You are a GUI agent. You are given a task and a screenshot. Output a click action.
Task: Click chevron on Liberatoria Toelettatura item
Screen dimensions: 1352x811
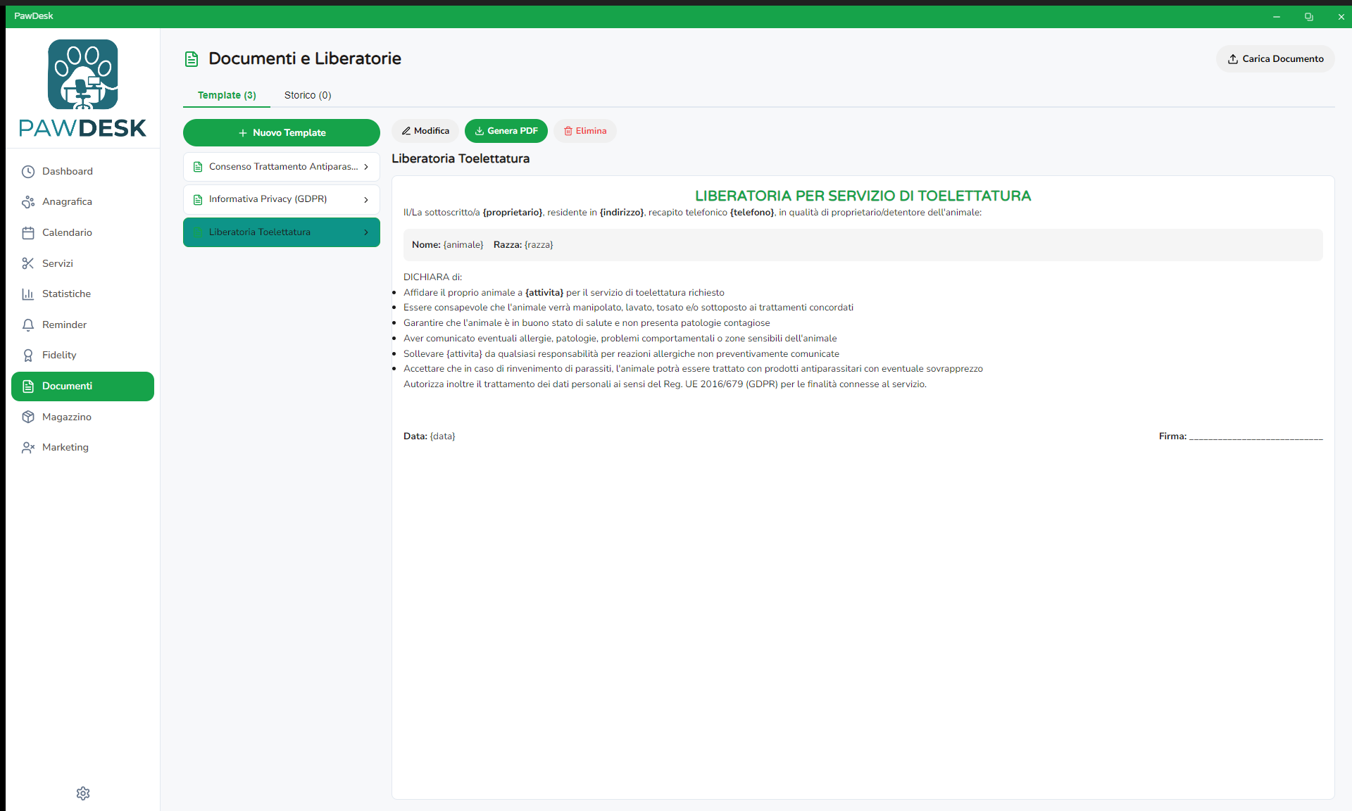[x=366, y=232]
